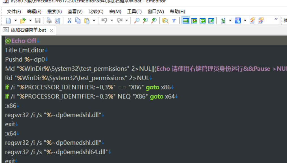Click the New file icon
Screen dimensions: 287x163
pos(8,21)
